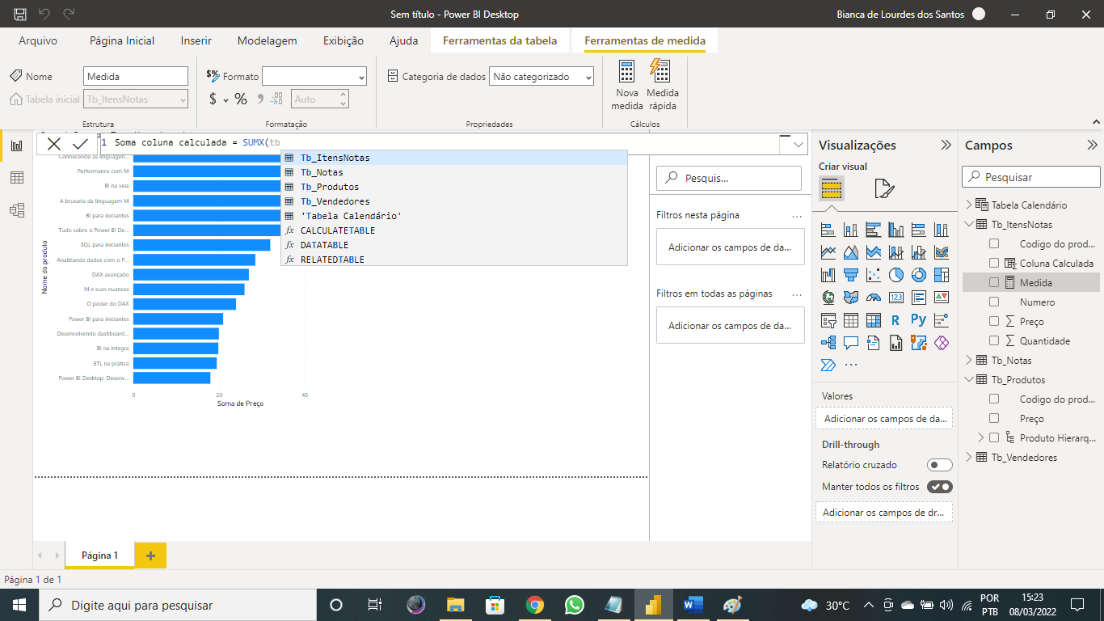Choose the Q&A speech bubble visual
Viewport: 1104px width, 621px height.
[x=851, y=343]
